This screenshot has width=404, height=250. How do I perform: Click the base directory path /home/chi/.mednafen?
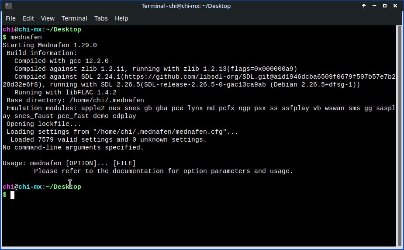pos(107,100)
